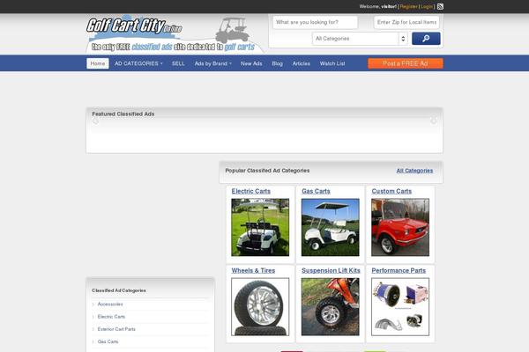Select Electric Carts in the sidebar categories
The width and height of the screenshot is (529, 352).
111,317
